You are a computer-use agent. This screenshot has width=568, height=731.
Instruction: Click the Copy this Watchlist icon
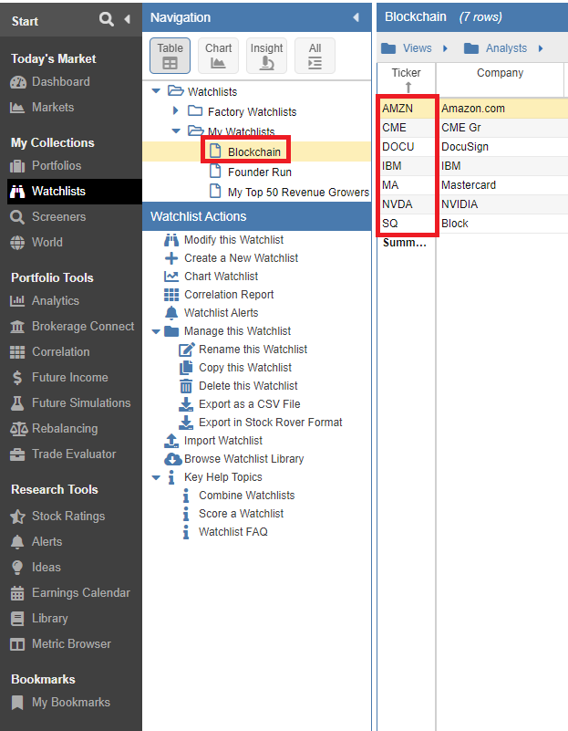click(186, 368)
